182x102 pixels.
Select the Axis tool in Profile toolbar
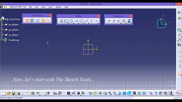pyautogui.click(x=92, y=21)
